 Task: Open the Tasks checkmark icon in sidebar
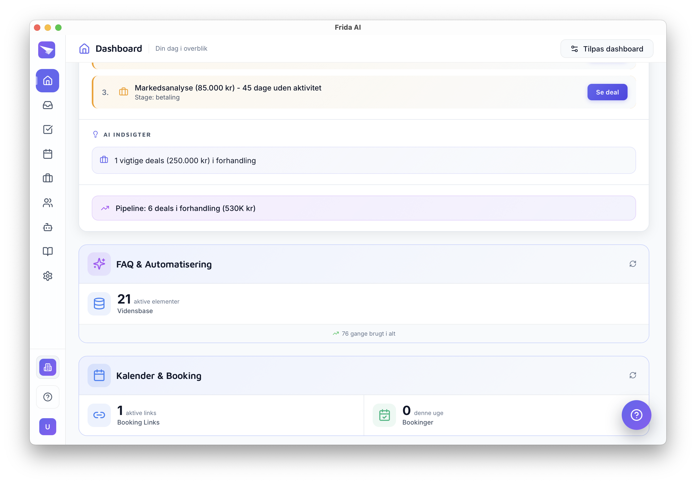(47, 129)
